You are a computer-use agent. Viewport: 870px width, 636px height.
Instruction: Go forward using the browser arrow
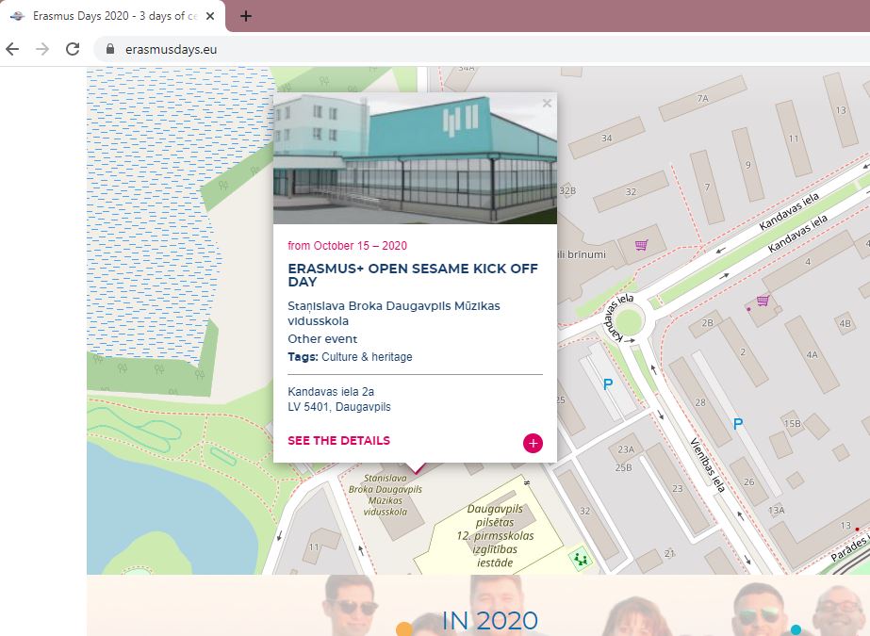pyautogui.click(x=42, y=49)
